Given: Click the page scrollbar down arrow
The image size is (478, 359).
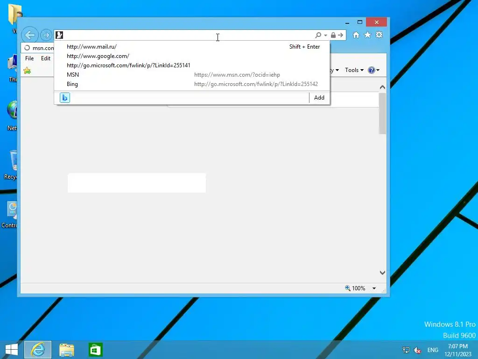Looking at the screenshot, I should [x=382, y=273].
